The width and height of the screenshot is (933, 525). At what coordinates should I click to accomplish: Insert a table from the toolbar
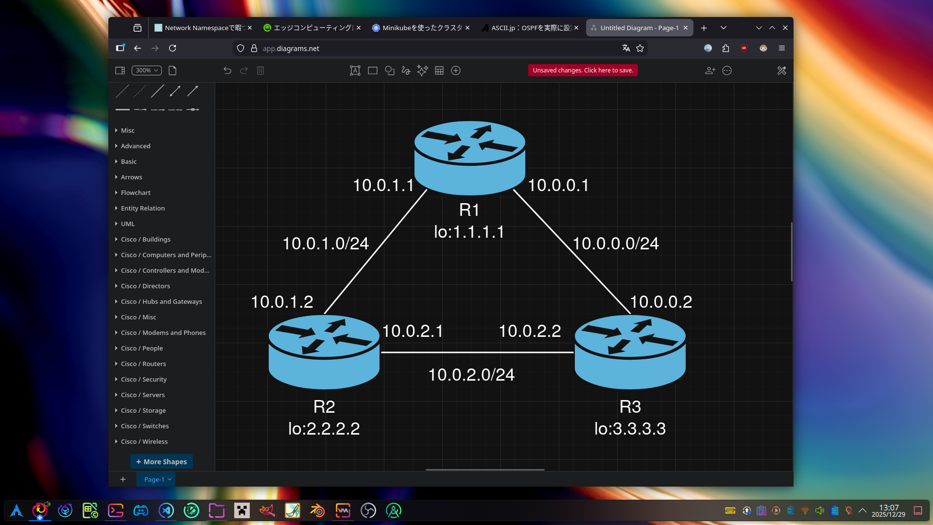tap(439, 70)
